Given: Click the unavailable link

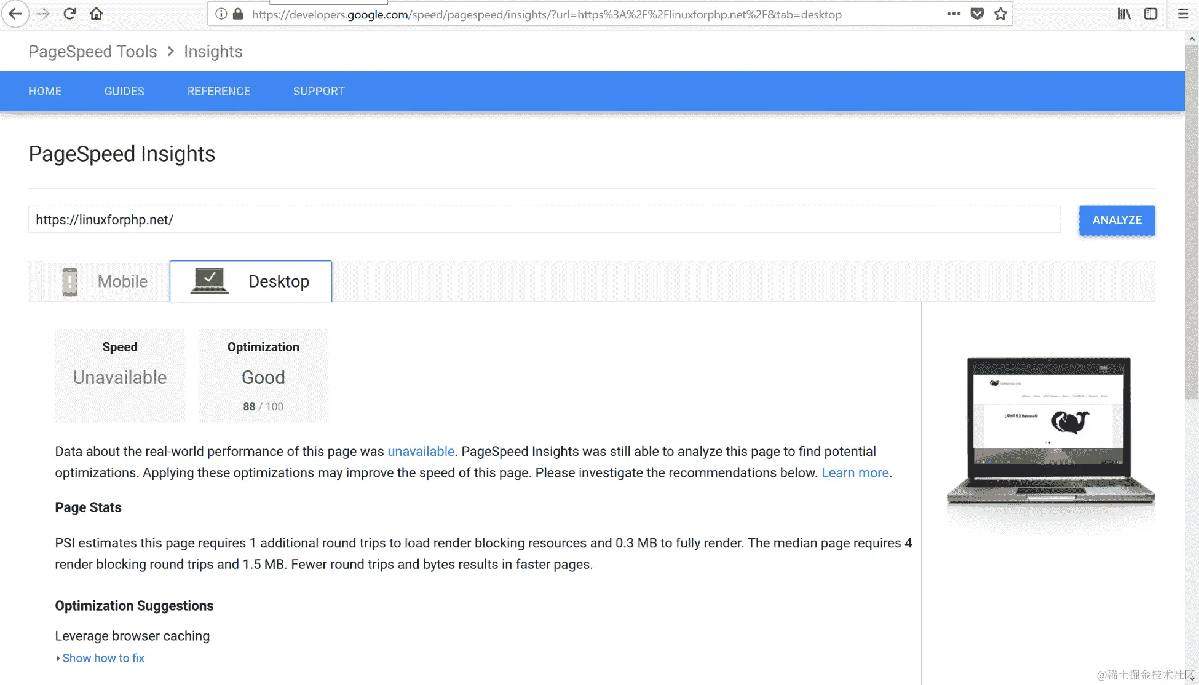Looking at the screenshot, I should click(x=421, y=451).
